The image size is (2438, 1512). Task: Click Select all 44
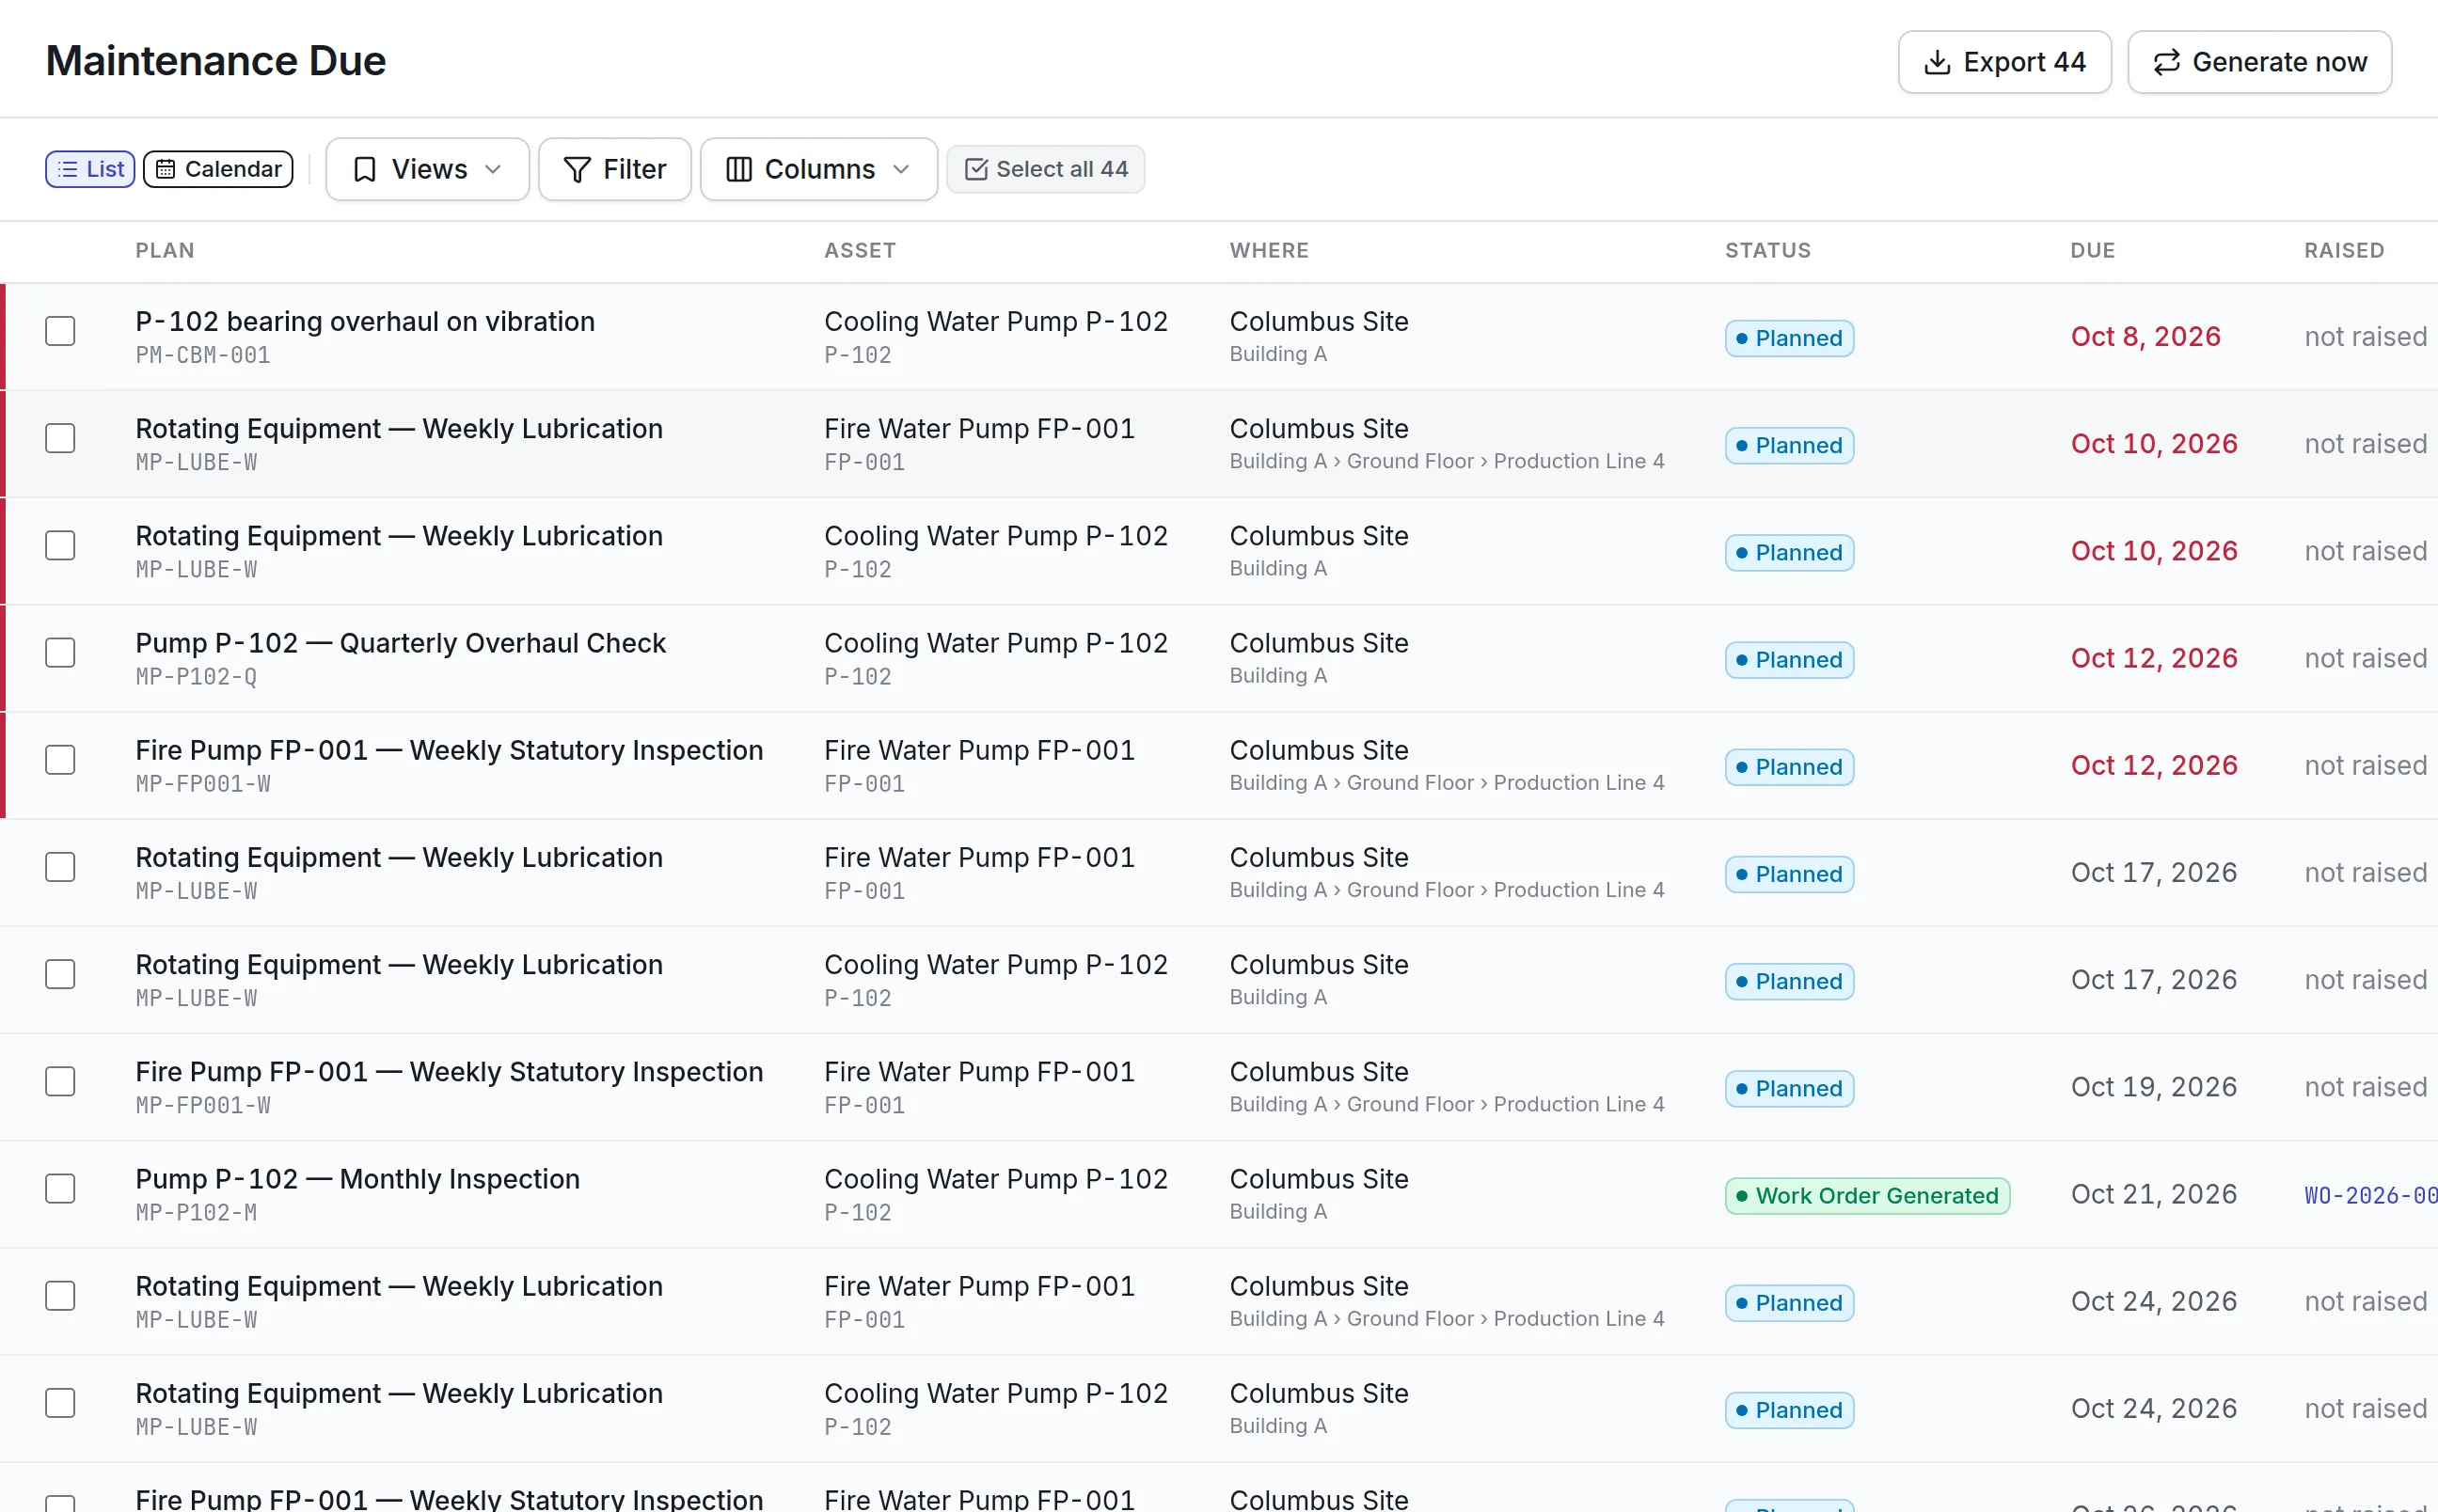coord(1045,169)
